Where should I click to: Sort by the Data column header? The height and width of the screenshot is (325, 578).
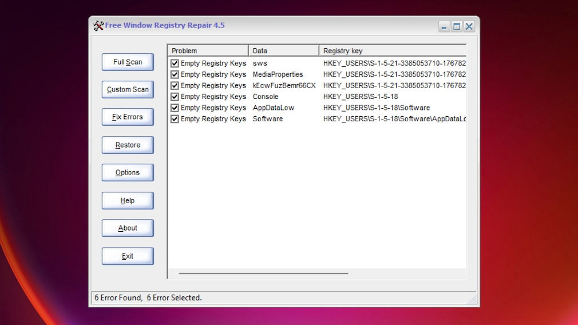coord(283,51)
